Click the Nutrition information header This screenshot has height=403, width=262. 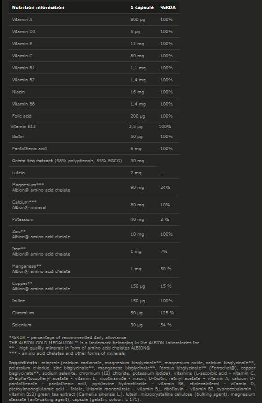[38, 7]
